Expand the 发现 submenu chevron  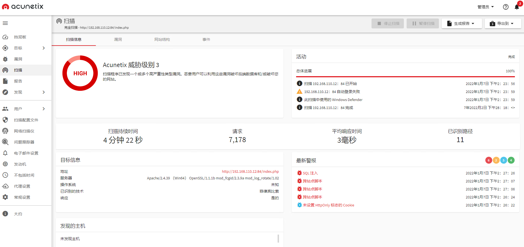(x=44, y=92)
